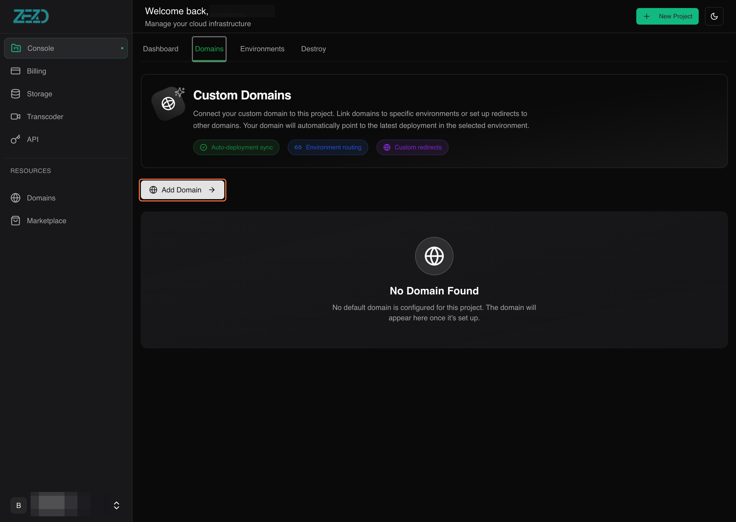The height and width of the screenshot is (522, 736).
Task: Open the account menu by B avatar
Action: 19,505
